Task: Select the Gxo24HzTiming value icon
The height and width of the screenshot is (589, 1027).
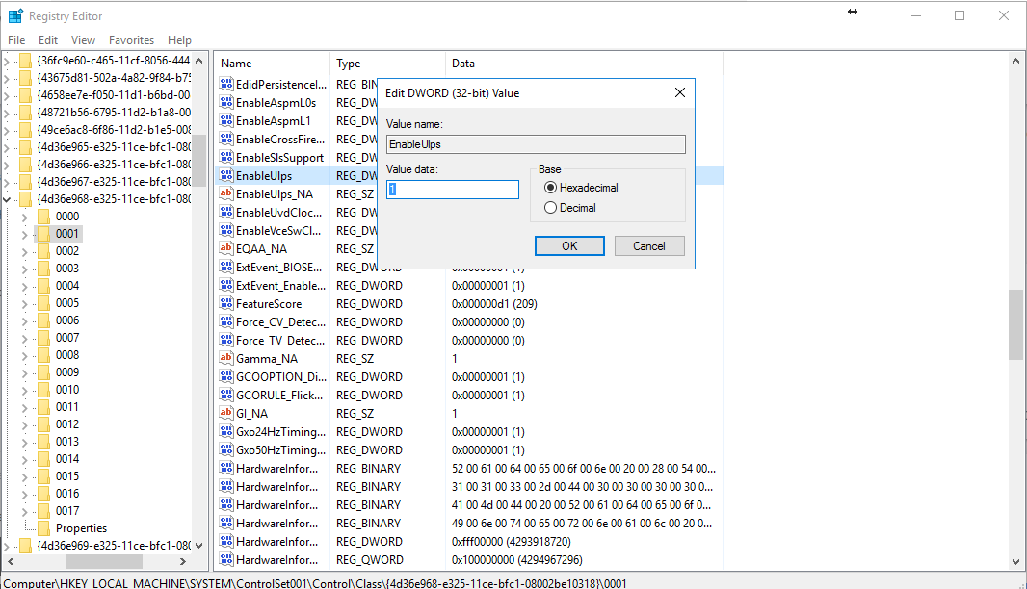Action: (226, 432)
